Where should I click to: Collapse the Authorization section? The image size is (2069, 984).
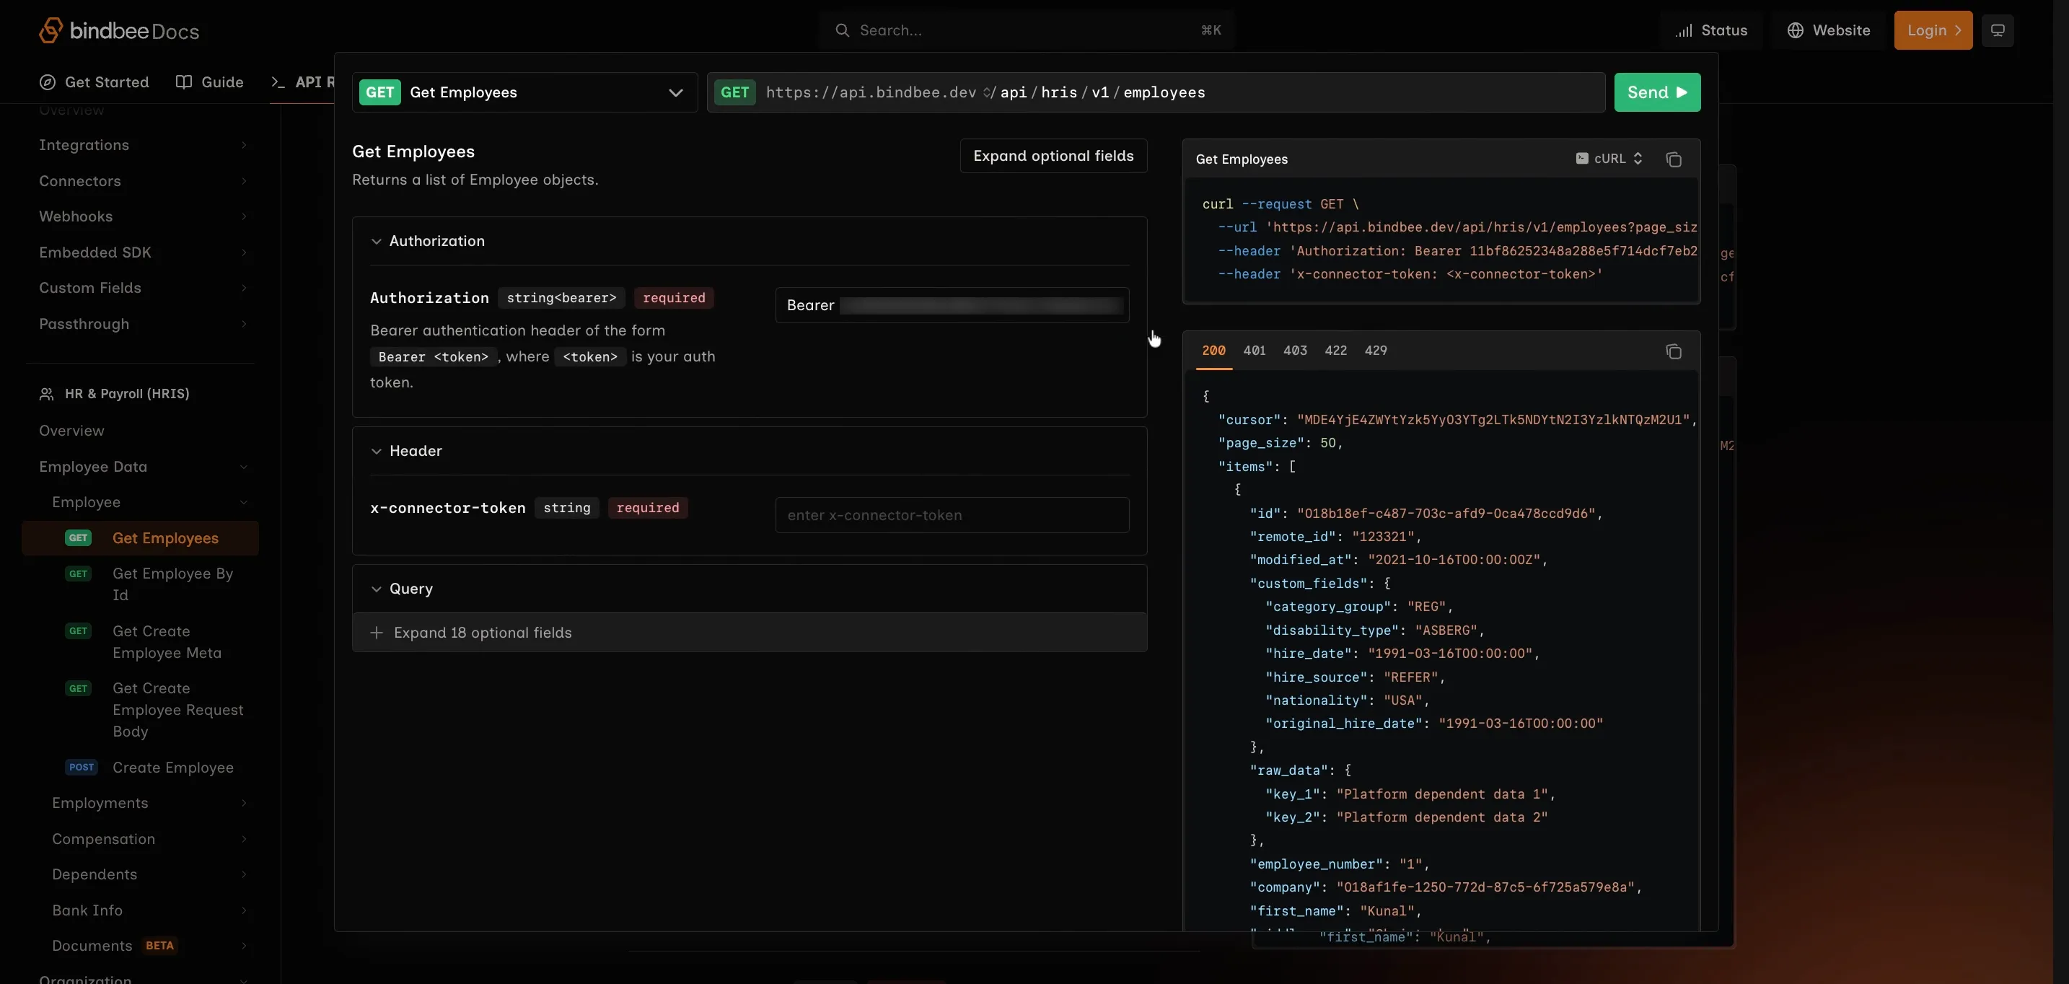[x=376, y=241]
